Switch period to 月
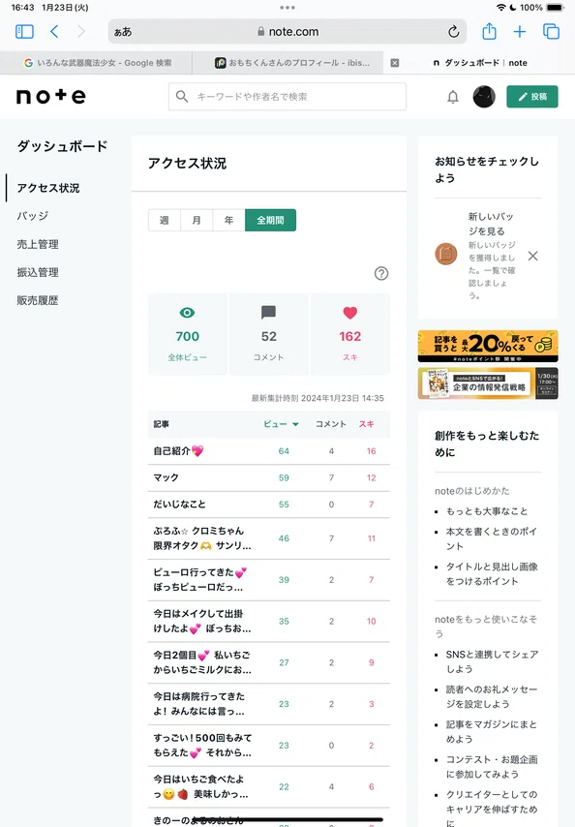The image size is (575, 827). click(197, 220)
